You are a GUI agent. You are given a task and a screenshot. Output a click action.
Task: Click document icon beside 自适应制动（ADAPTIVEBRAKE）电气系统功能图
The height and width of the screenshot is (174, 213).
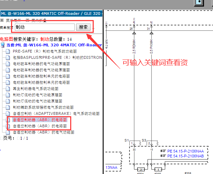(x=8, y=114)
